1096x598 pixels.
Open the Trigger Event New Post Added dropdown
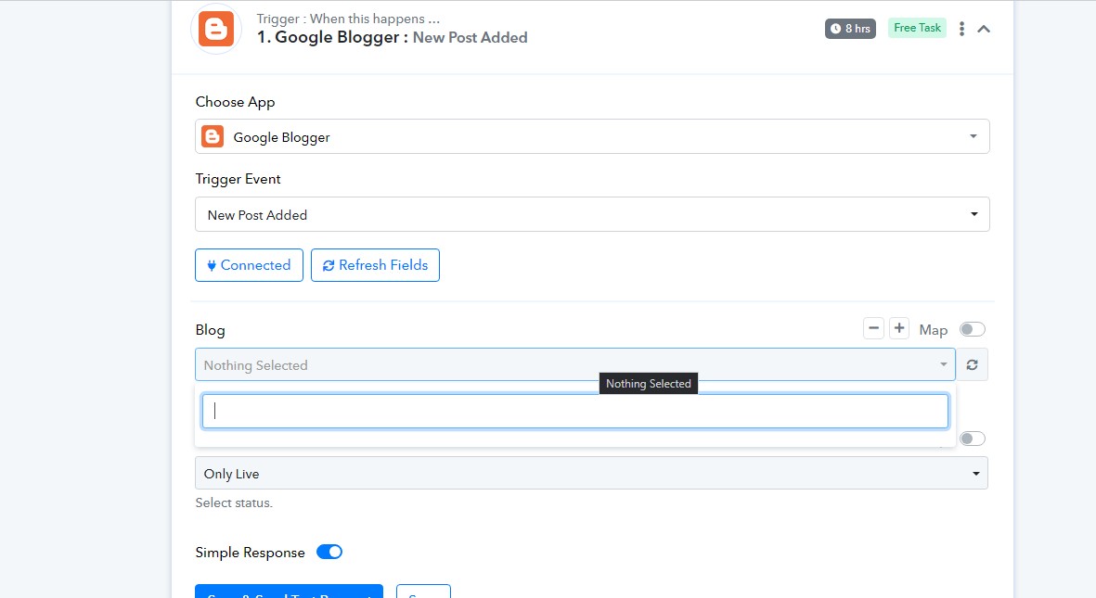click(592, 214)
